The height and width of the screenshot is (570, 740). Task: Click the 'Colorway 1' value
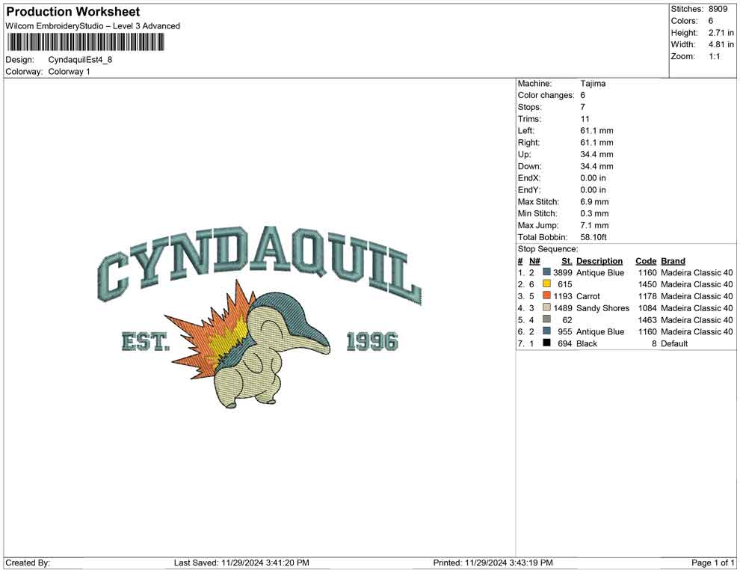pos(69,72)
